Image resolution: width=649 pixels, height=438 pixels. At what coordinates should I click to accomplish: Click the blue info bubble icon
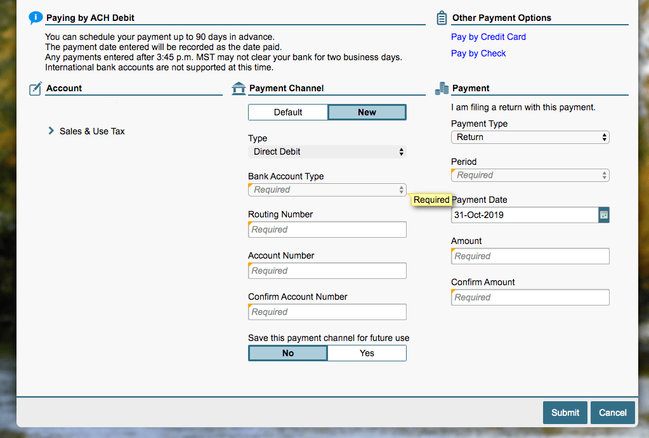[36, 18]
